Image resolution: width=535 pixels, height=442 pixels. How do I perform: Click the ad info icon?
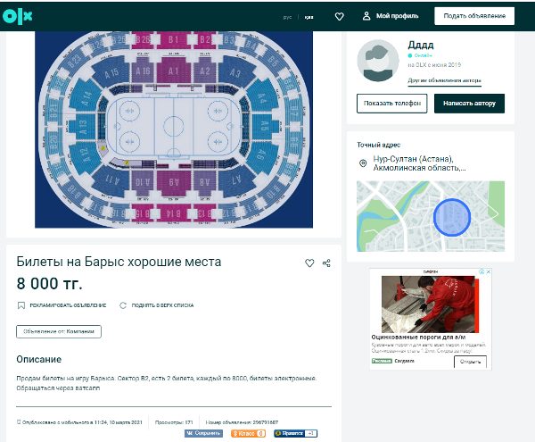click(x=480, y=271)
